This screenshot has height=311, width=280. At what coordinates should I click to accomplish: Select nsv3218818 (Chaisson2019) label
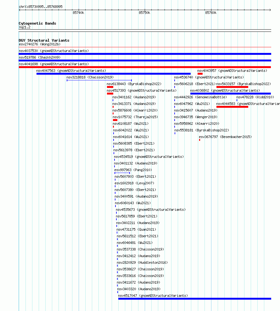point(90,77)
